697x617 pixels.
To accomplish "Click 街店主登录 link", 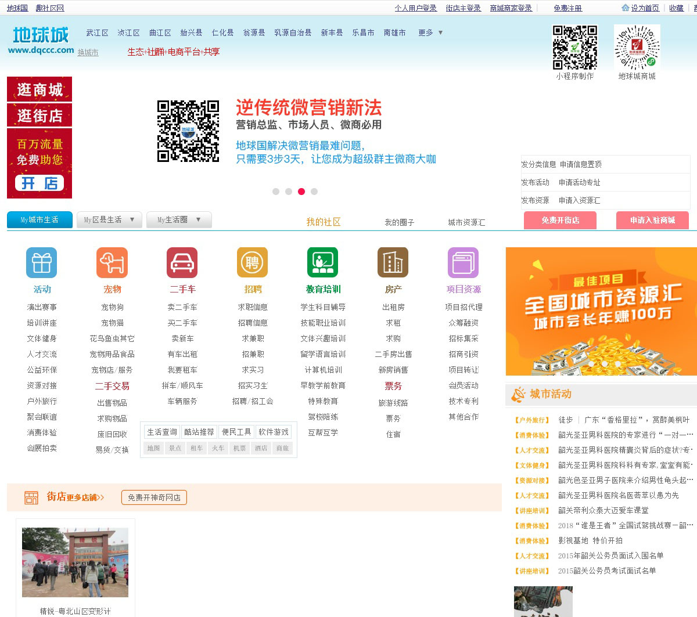I will (x=464, y=8).
